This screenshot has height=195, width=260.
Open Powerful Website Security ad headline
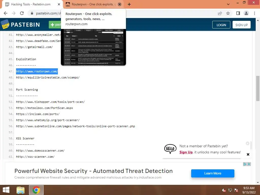93,171
